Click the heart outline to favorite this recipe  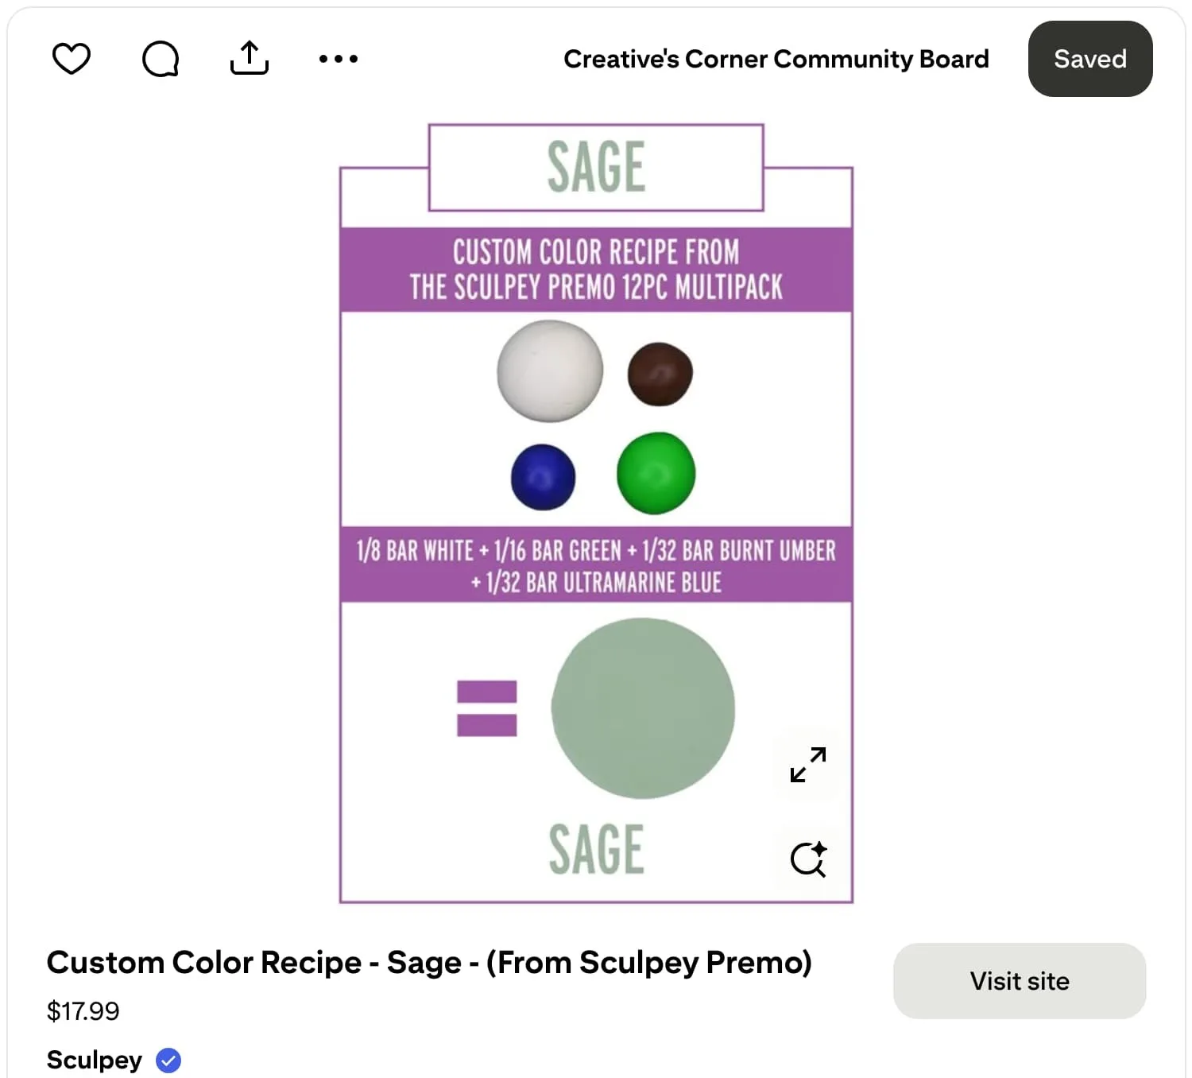71,58
